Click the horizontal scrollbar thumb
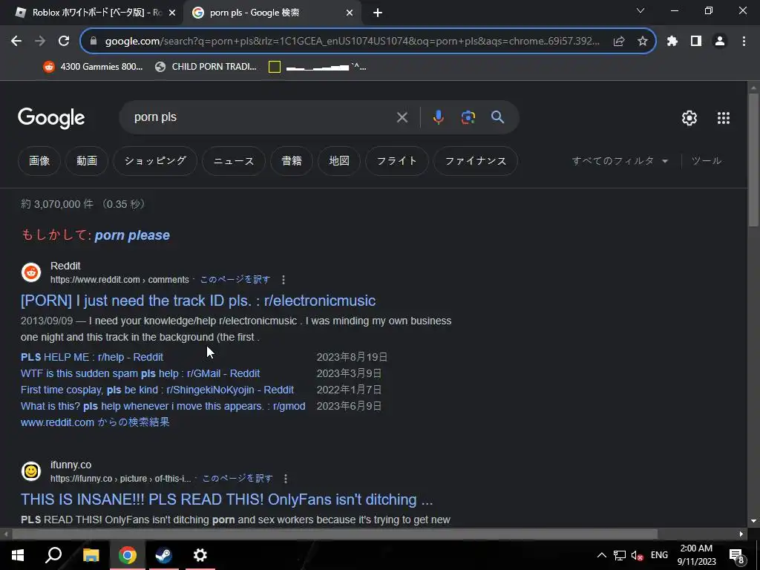 [x=335, y=534]
